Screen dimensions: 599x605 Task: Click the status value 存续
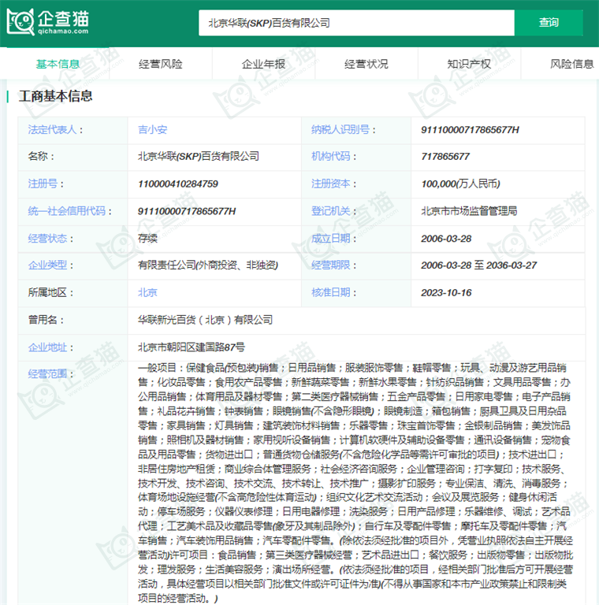point(148,239)
